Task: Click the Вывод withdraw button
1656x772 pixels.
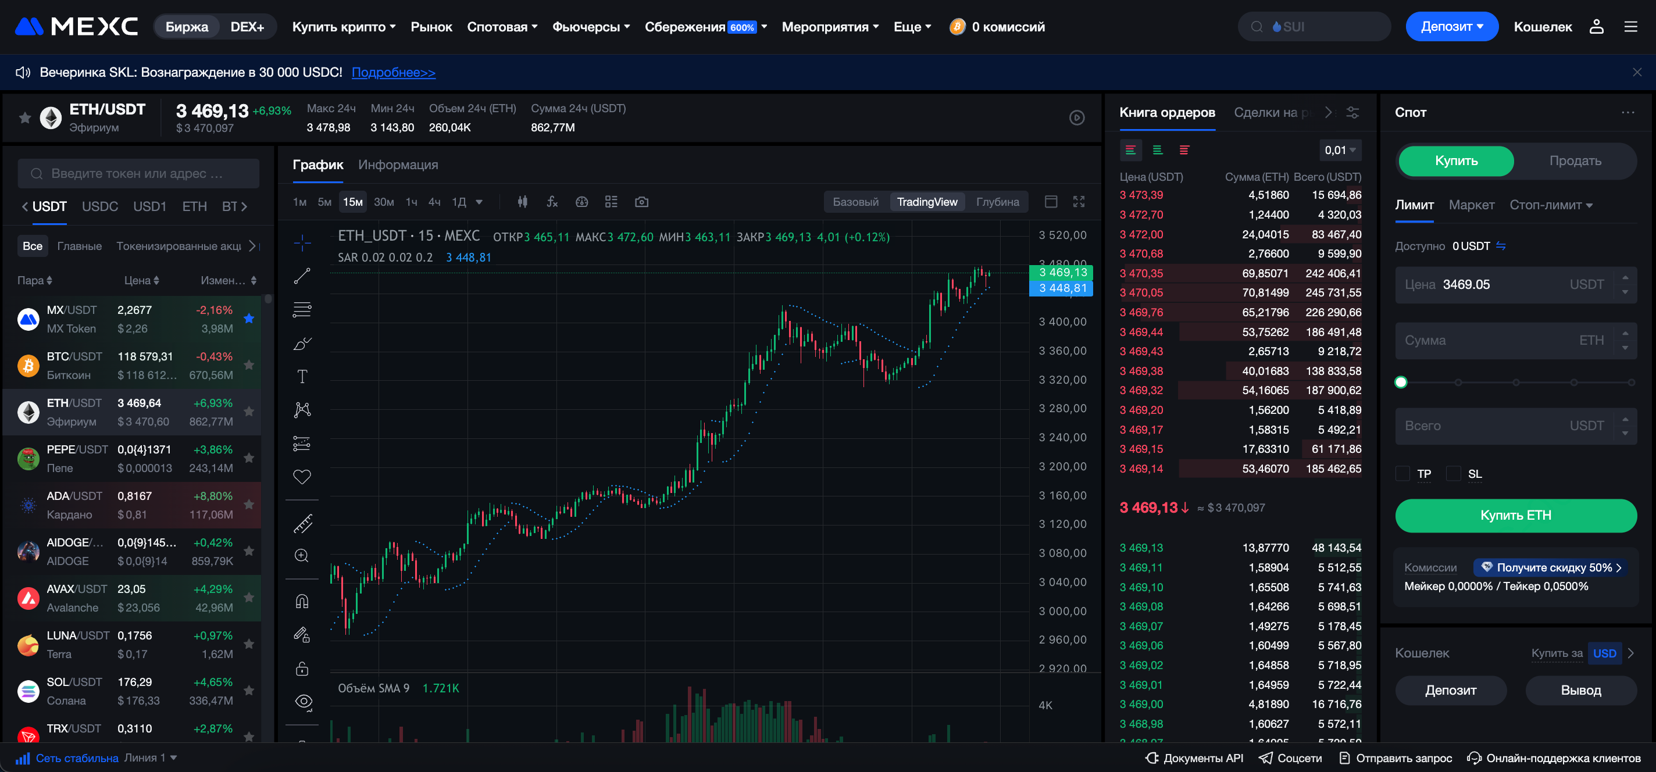Action: click(1581, 691)
